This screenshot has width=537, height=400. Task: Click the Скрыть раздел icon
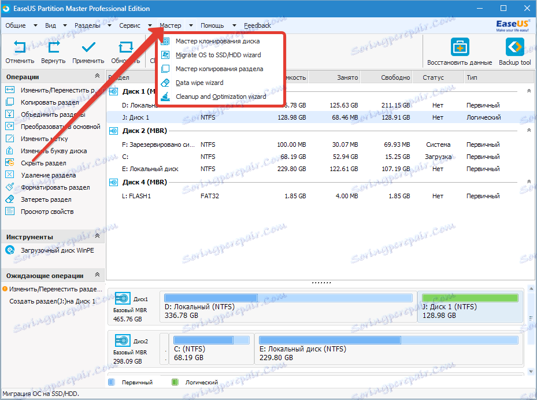(x=10, y=163)
